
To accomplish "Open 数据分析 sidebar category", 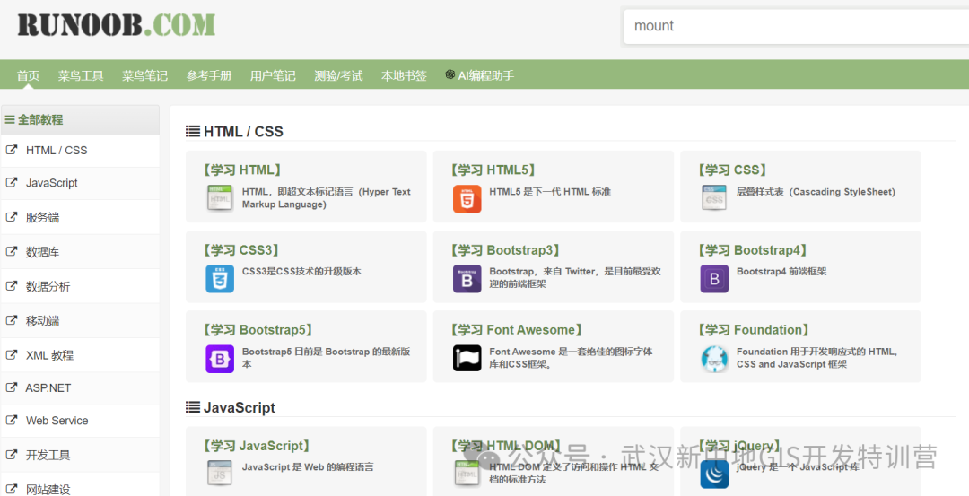I will 80,286.
